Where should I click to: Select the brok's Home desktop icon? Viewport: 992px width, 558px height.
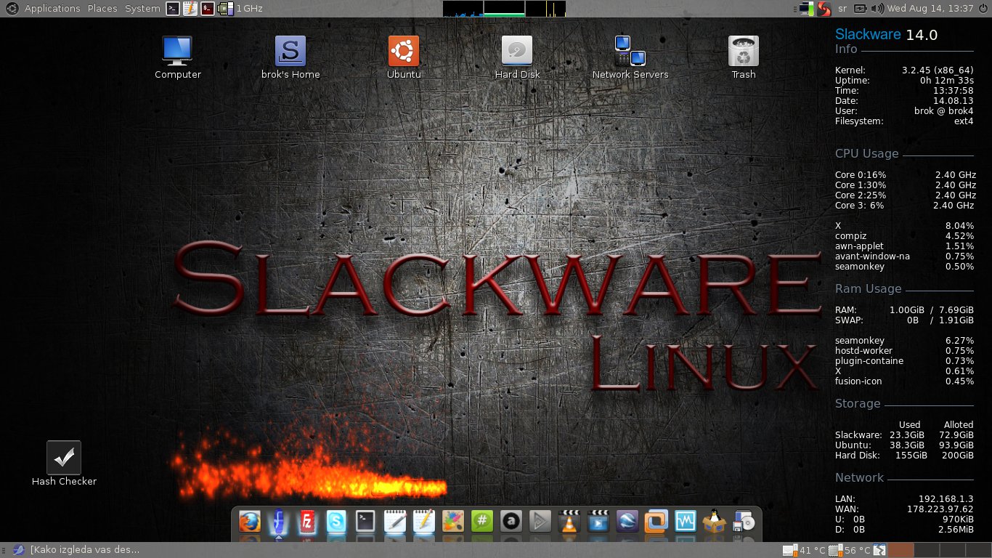(x=290, y=57)
